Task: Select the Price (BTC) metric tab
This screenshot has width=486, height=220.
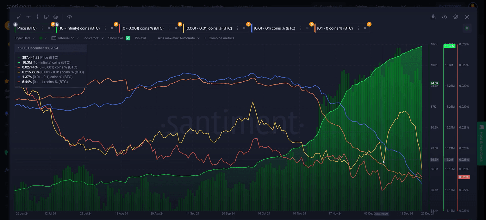Action: click(27, 28)
